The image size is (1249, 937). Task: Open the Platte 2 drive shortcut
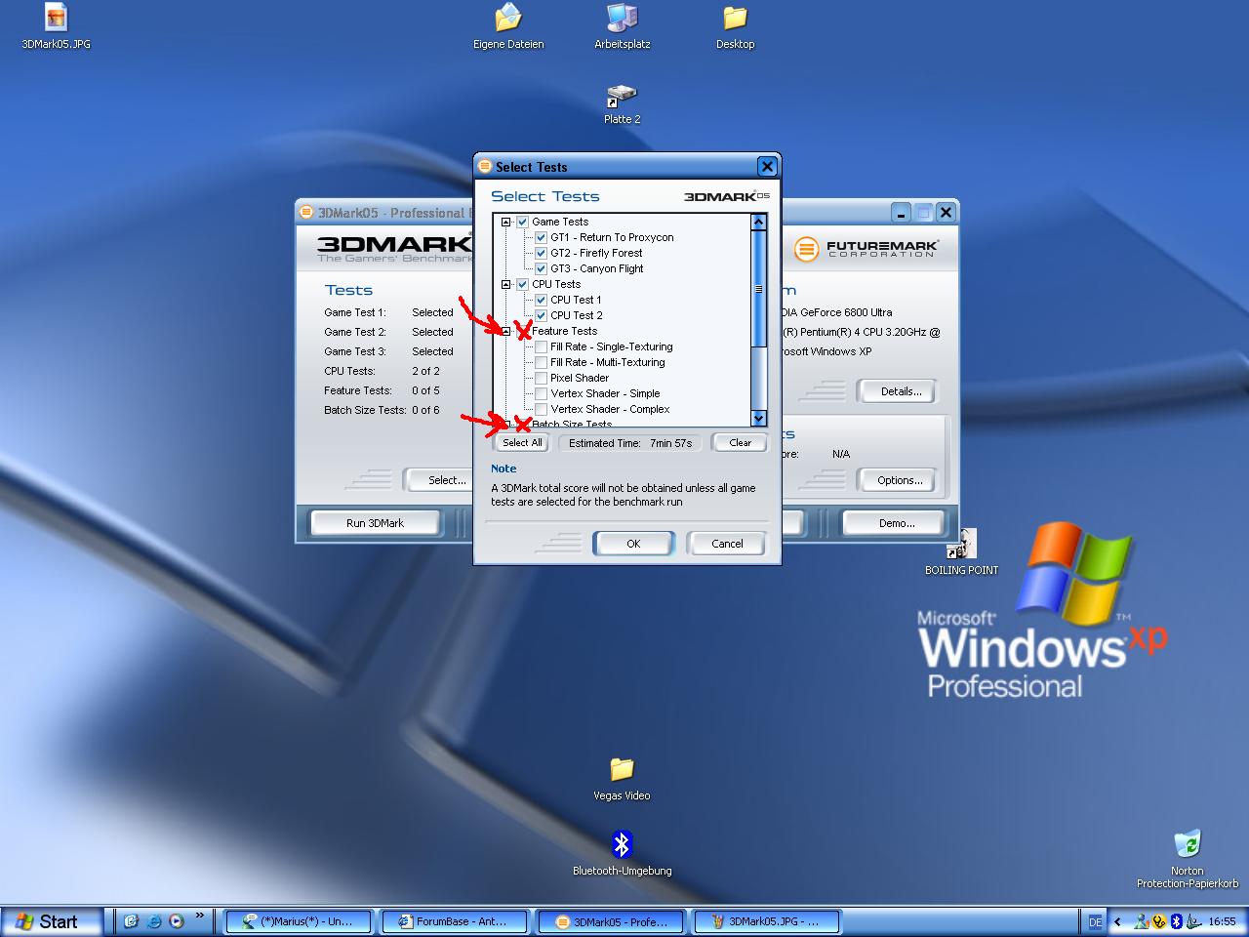click(622, 96)
